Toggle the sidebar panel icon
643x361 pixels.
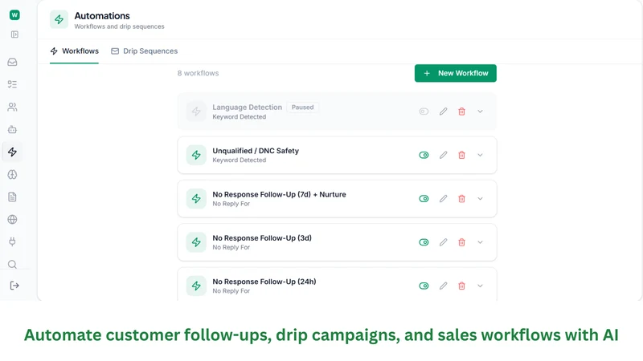(14, 34)
